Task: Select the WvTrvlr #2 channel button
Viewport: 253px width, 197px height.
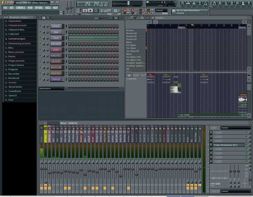Action: pos(56,67)
